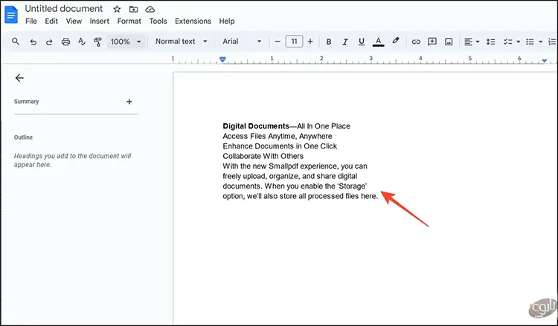Expand the bulleted list dropdown arrow

pos(541,42)
